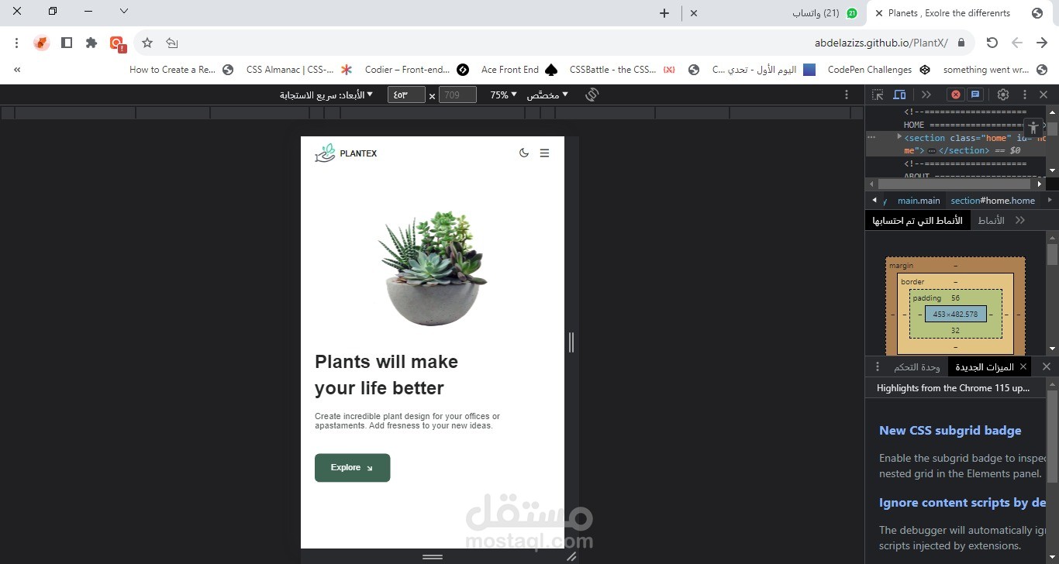The height and width of the screenshot is (564, 1059).
Task: Open the three-dot DevTools options menu
Action: click(1025, 94)
